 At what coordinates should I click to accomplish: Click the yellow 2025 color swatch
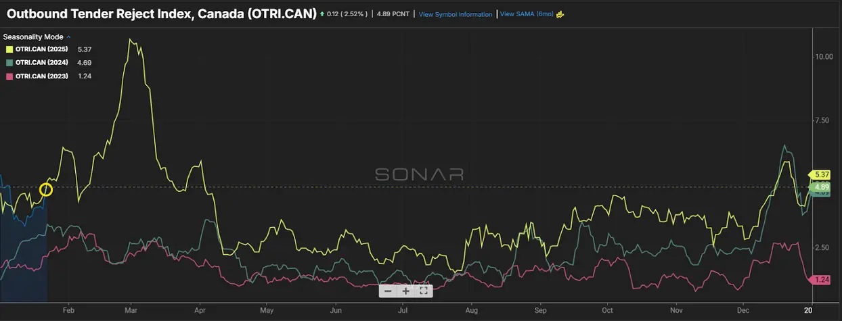coord(8,49)
